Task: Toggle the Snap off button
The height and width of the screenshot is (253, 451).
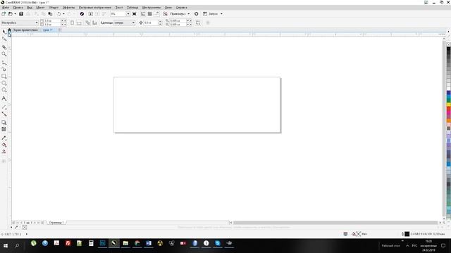Action: pyautogui.click(x=166, y=14)
